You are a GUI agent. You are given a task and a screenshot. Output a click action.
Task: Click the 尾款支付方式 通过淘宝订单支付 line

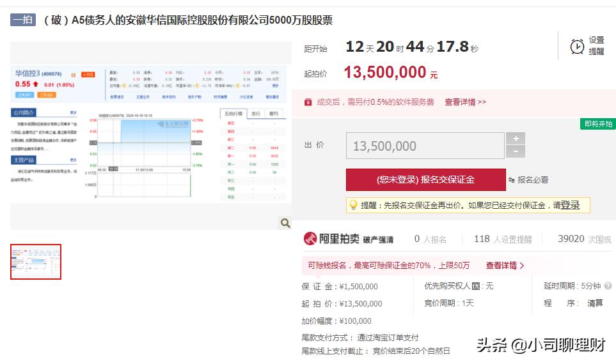pos(360,338)
